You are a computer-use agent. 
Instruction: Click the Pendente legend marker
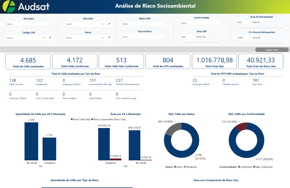[185, 167]
